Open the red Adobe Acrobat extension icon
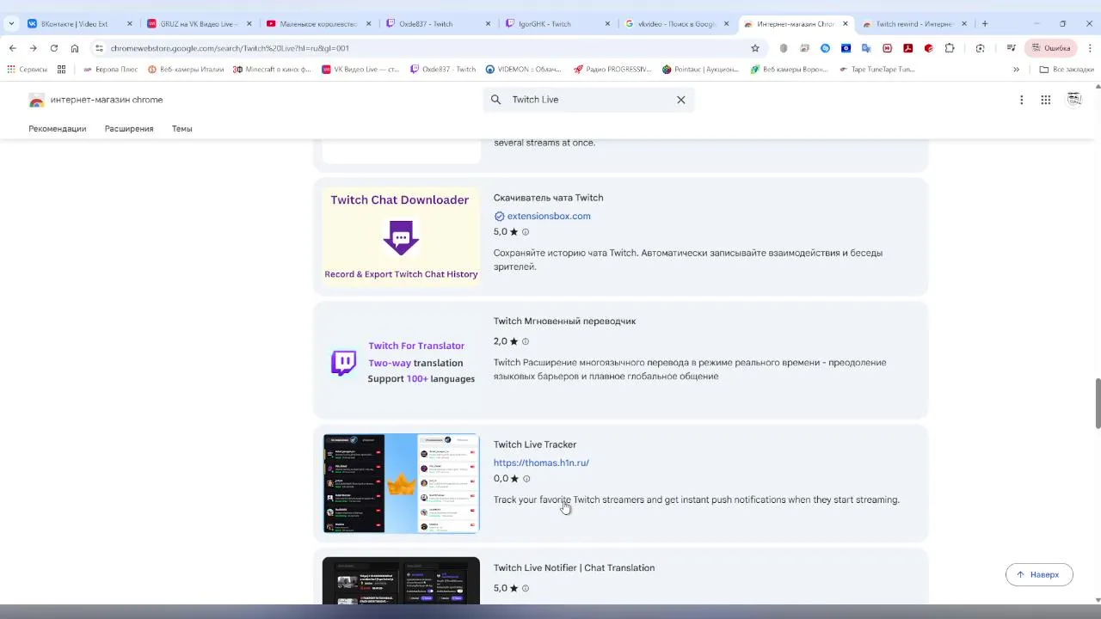Screen dimensions: 1101x619 pyautogui.click(x=907, y=48)
